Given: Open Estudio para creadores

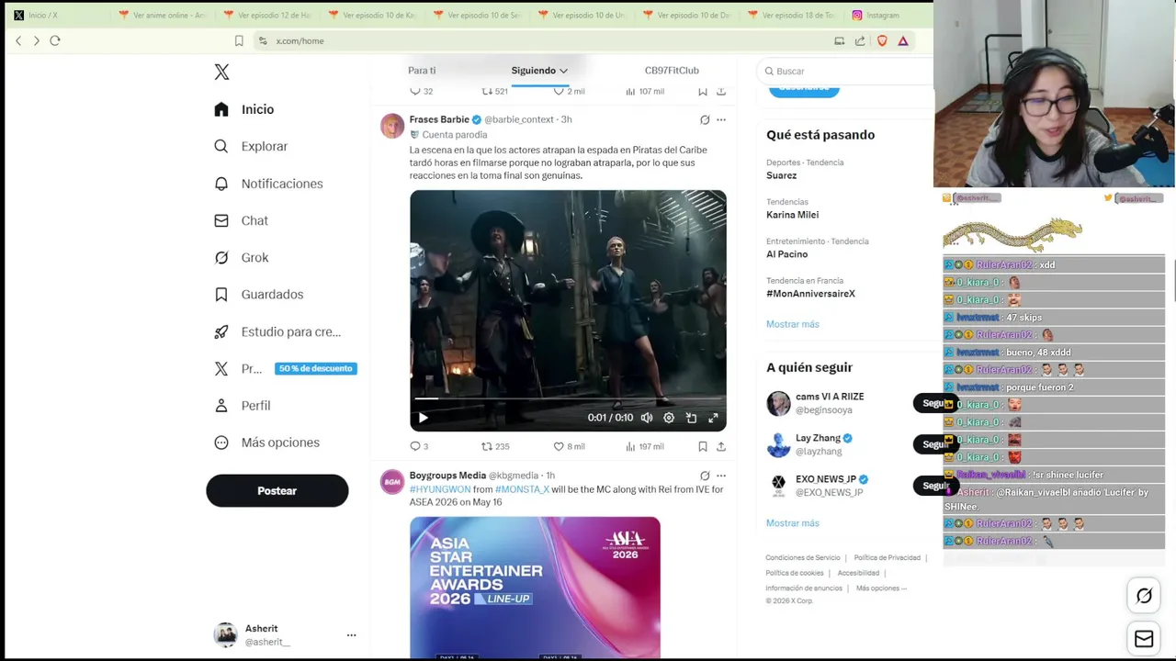Looking at the screenshot, I should click(x=277, y=331).
